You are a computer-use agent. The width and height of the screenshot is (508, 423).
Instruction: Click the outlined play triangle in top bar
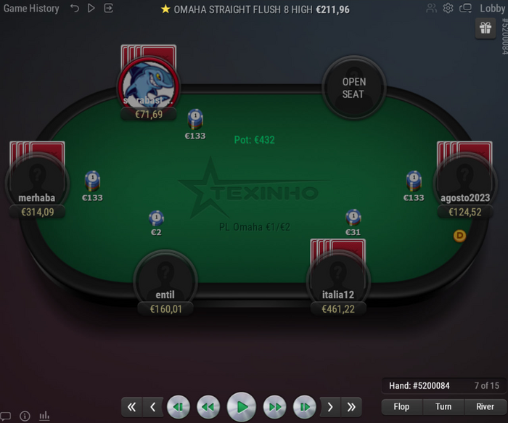(91, 8)
